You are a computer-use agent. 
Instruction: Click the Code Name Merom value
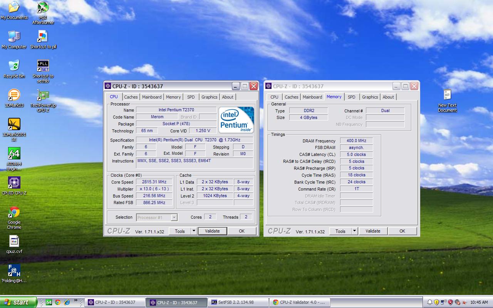click(x=157, y=117)
